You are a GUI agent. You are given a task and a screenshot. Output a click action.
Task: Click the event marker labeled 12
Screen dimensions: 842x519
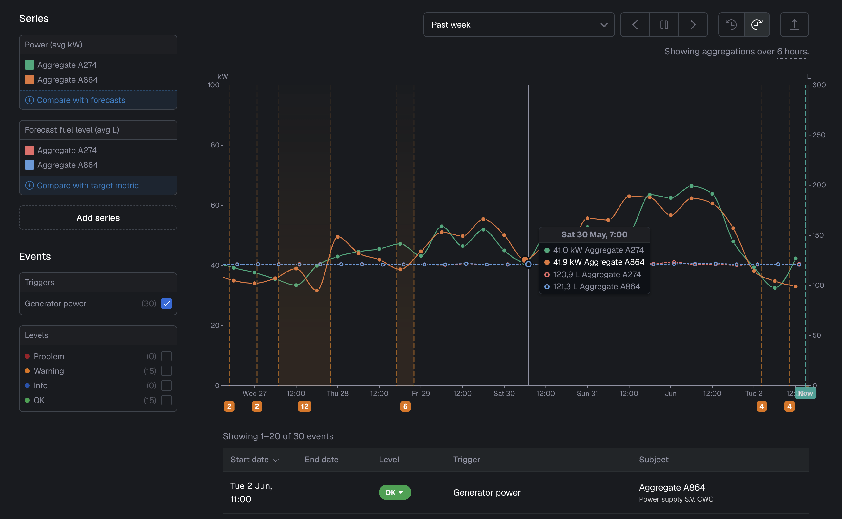[x=305, y=406]
